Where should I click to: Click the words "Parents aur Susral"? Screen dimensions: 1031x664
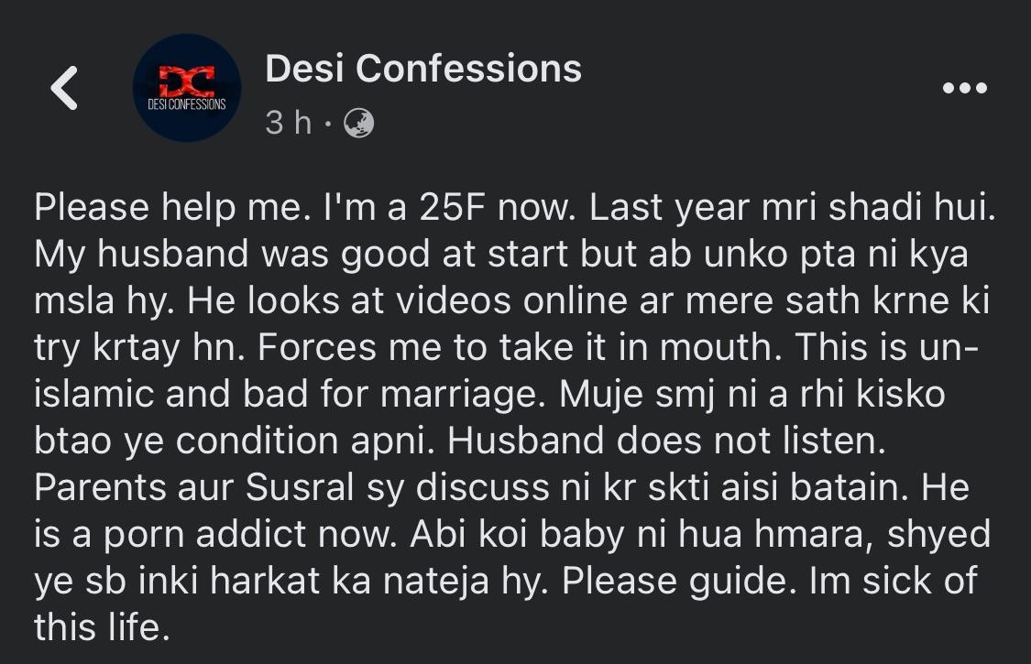160,487
